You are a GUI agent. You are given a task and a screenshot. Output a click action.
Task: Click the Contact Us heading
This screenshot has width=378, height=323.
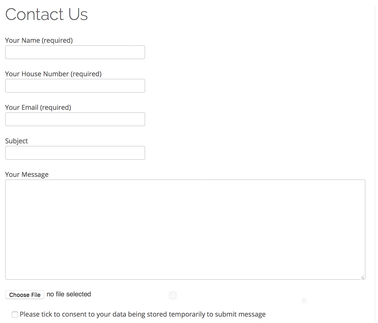[x=46, y=14]
